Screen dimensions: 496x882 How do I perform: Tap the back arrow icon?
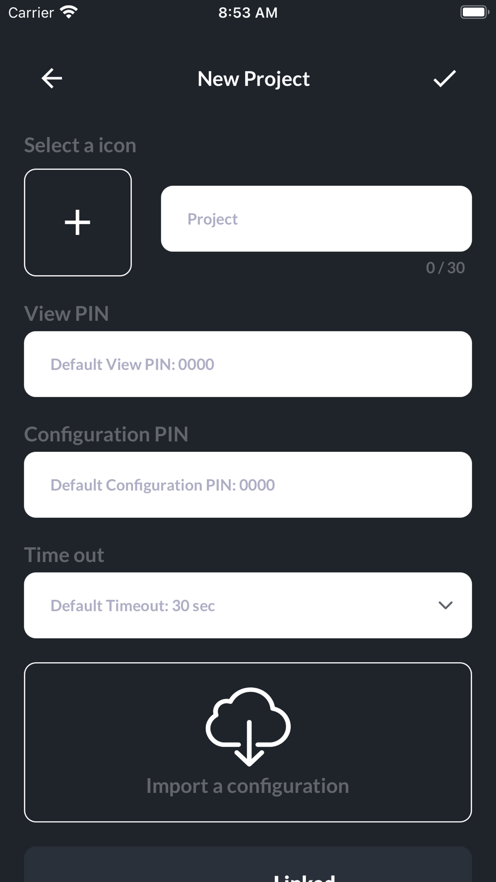(52, 78)
